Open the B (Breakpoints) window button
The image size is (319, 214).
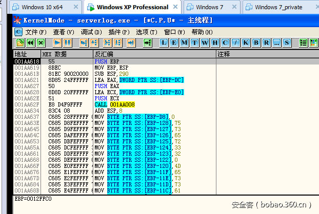pyautogui.click(x=256, y=42)
